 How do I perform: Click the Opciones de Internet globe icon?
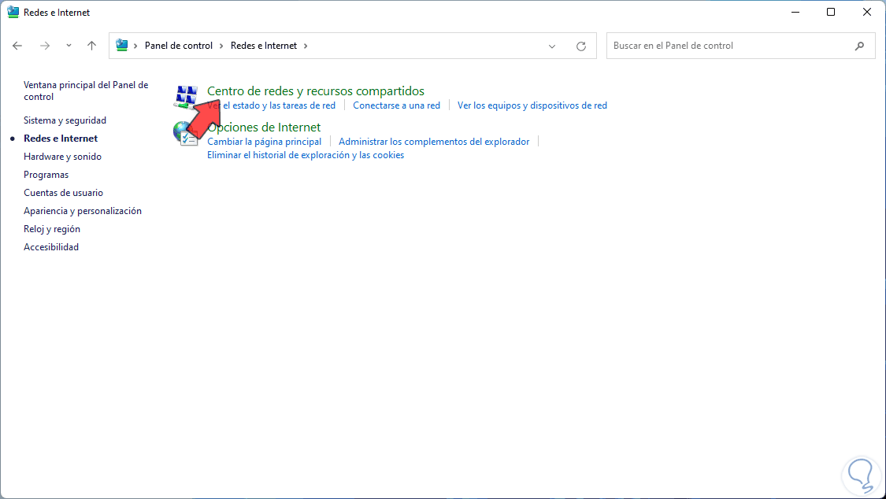pos(185,134)
